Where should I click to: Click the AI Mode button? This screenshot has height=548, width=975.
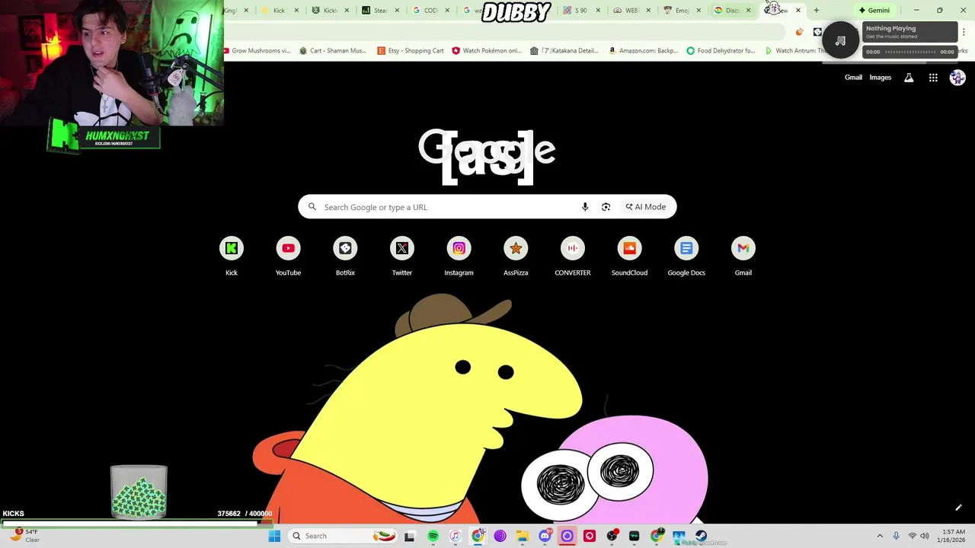[646, 207]
